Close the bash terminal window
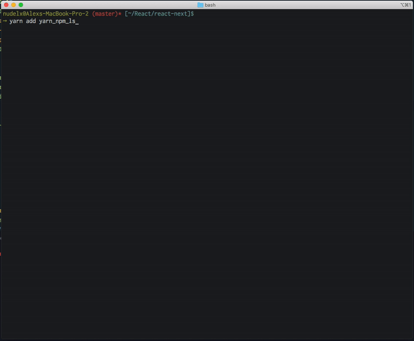 (6, 4)
